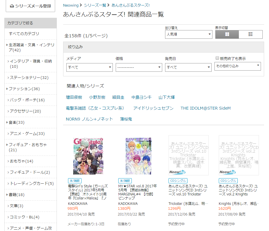Select 文庫(3) category
This screenshot has height=231, width=269.
16,206
